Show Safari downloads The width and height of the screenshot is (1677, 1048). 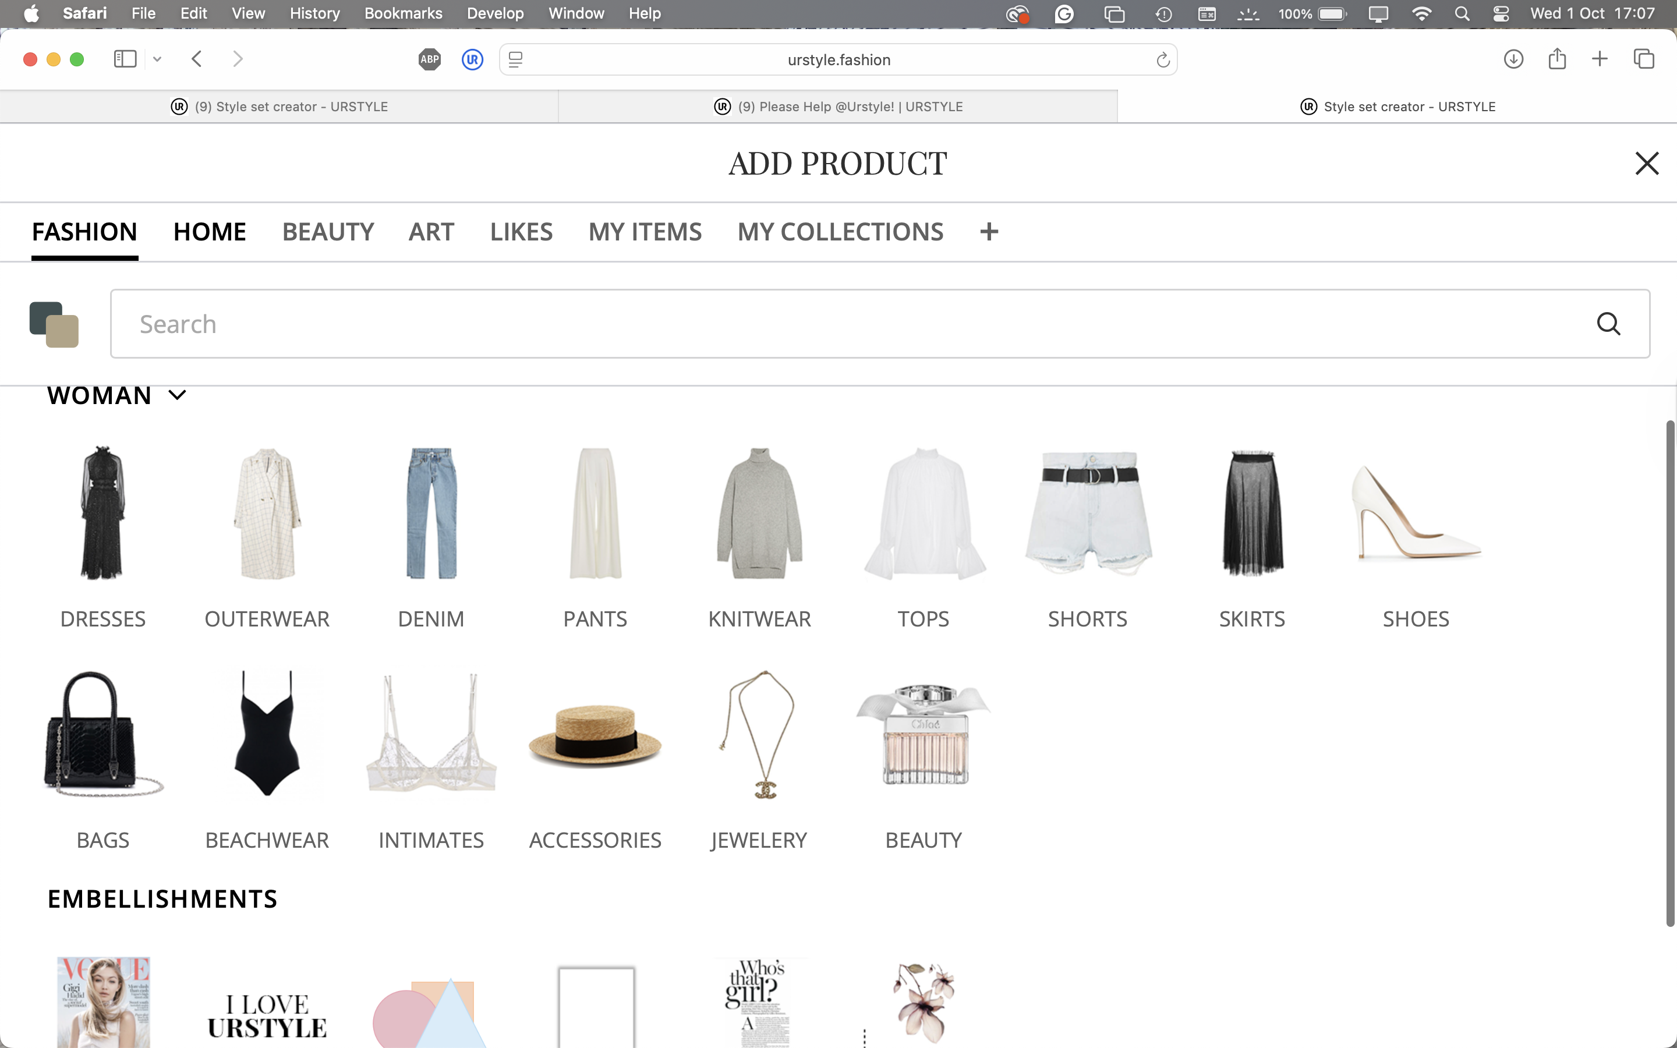(x=1513, y=59)
